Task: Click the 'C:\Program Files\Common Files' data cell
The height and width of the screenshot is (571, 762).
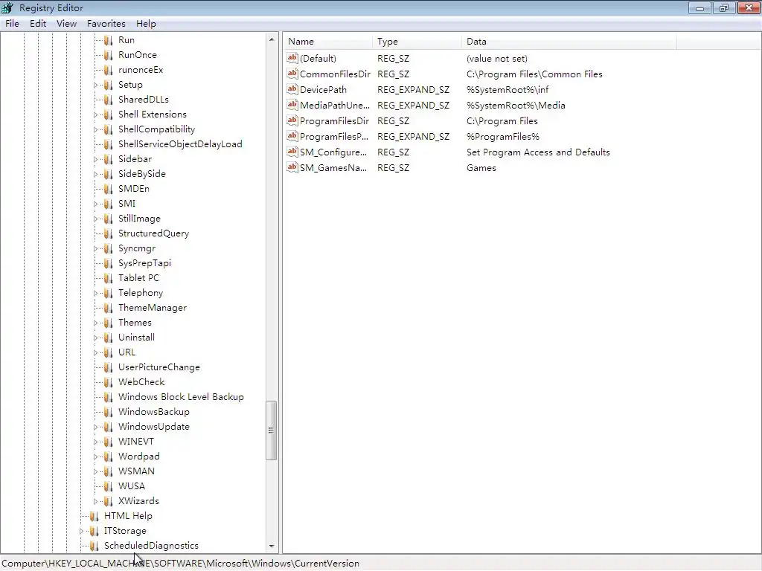Action: (x=534, y=74)
